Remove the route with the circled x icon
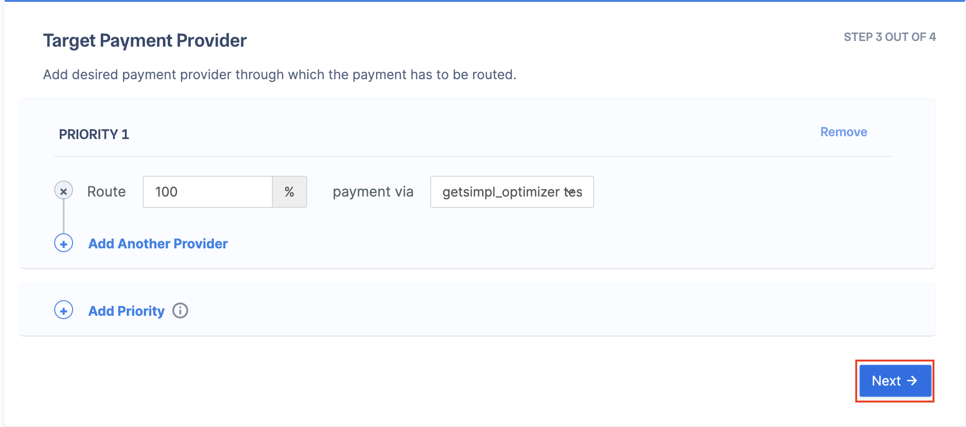 (64, 191)
